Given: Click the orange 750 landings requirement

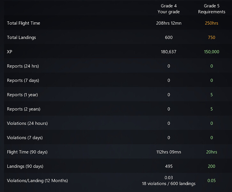Looking at the screenshot, I should [x=212, y=37].
